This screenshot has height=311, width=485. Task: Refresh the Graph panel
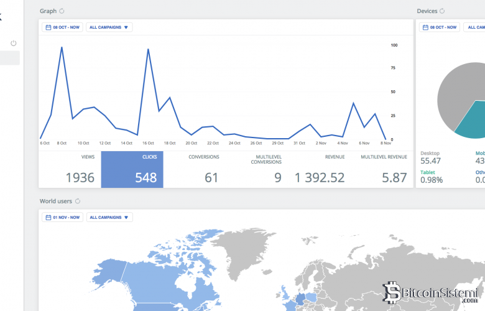coord(62,11)
